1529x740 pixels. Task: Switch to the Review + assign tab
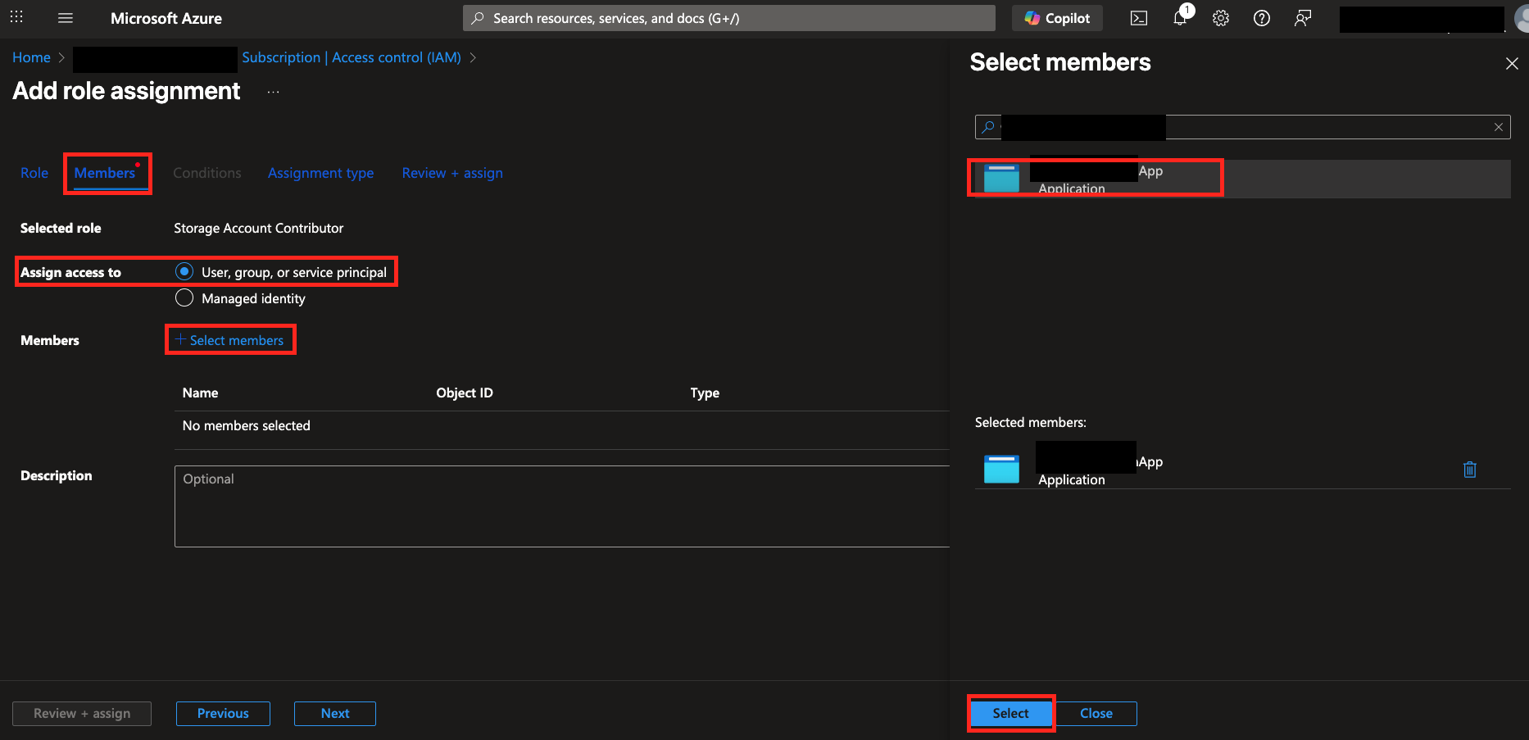tap(452, 173)
